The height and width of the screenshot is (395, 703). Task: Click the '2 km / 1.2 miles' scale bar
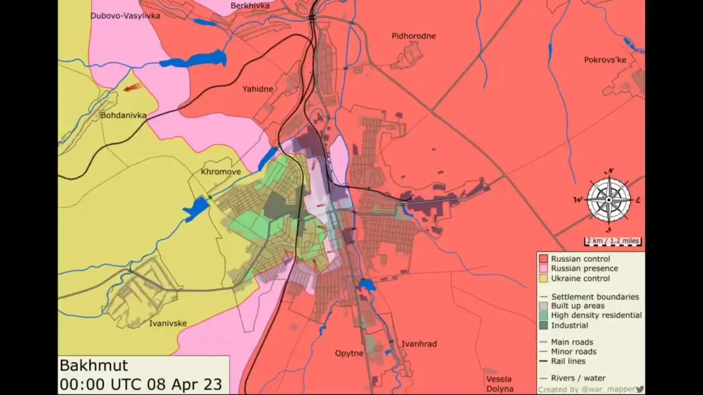(x=613, y=241)
